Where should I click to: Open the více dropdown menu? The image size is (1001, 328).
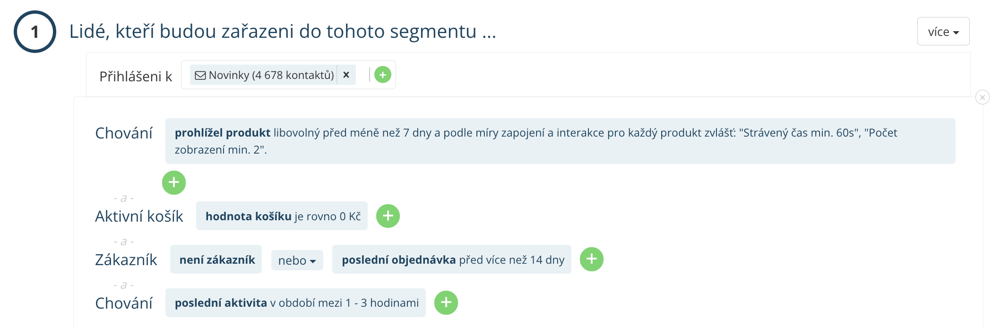pyautogui.click(x=943, y=31)
